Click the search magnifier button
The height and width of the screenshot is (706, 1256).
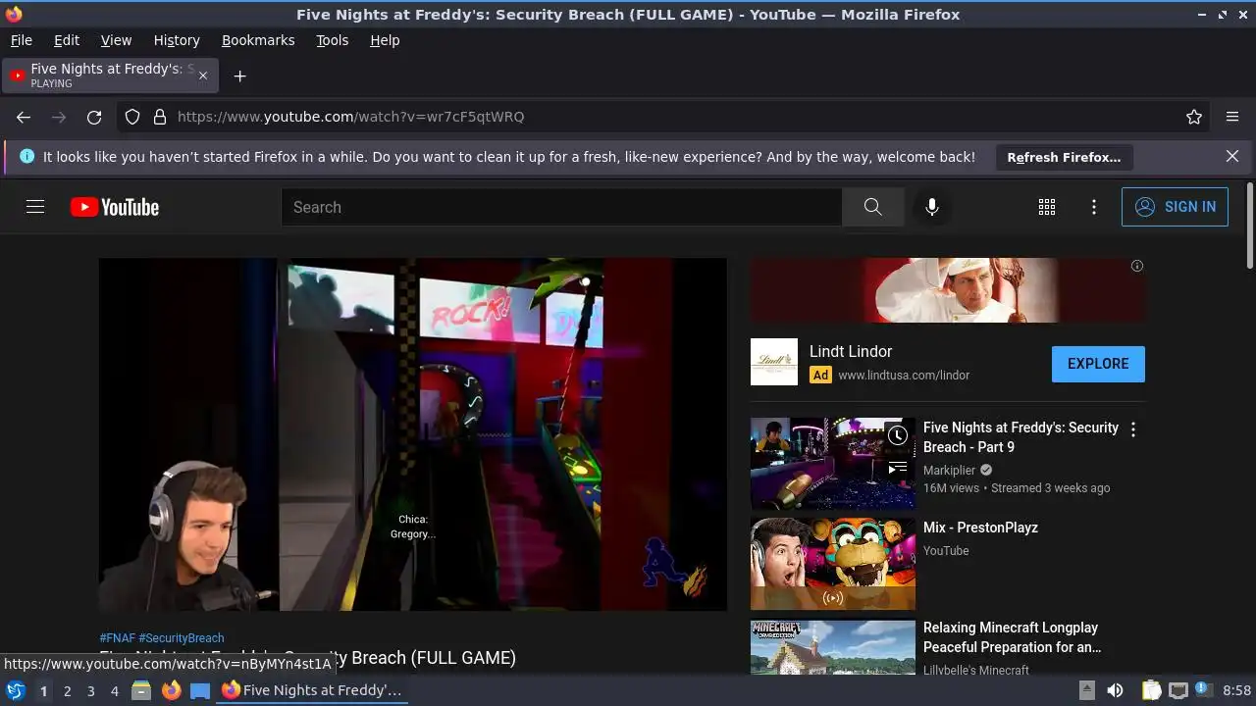[872, 207]
